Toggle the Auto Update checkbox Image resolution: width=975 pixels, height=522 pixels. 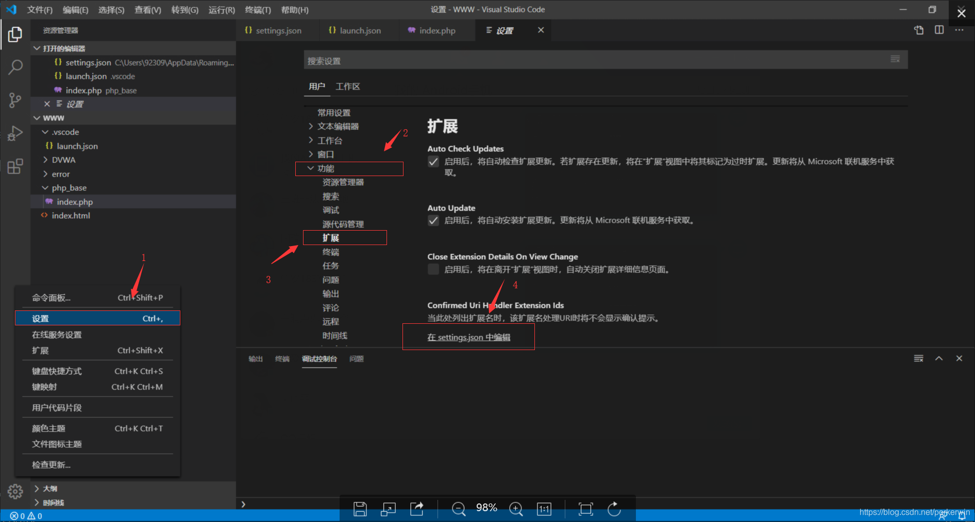[433, 220]
